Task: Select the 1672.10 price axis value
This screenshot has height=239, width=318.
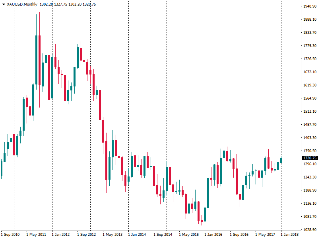Action: 309,72
